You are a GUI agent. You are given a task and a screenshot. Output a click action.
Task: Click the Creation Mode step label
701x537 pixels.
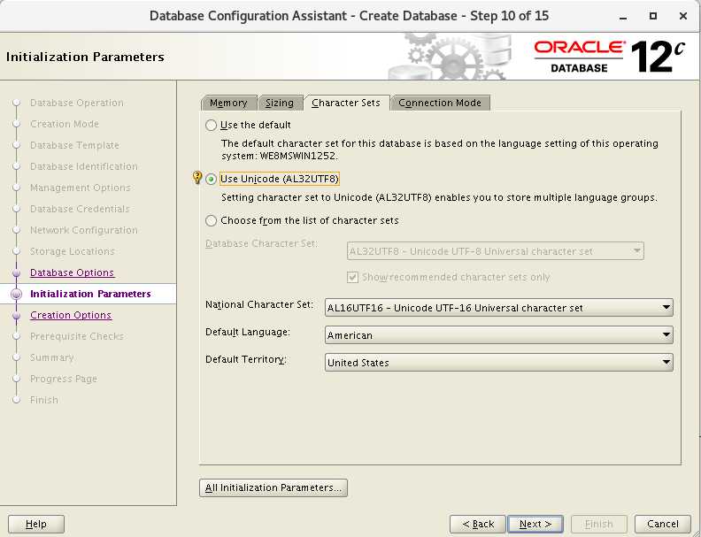click(x=65, y=124)
